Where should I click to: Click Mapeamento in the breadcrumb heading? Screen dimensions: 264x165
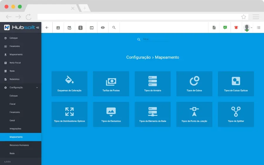[x=167, y=57]
